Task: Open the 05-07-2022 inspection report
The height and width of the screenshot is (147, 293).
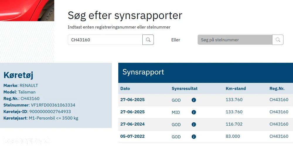Action: point(132,136)
